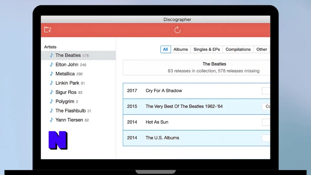Click the button on The U.S. Albums row
The width and height of the screenshot is (311, 175).
tap(266, 138)
